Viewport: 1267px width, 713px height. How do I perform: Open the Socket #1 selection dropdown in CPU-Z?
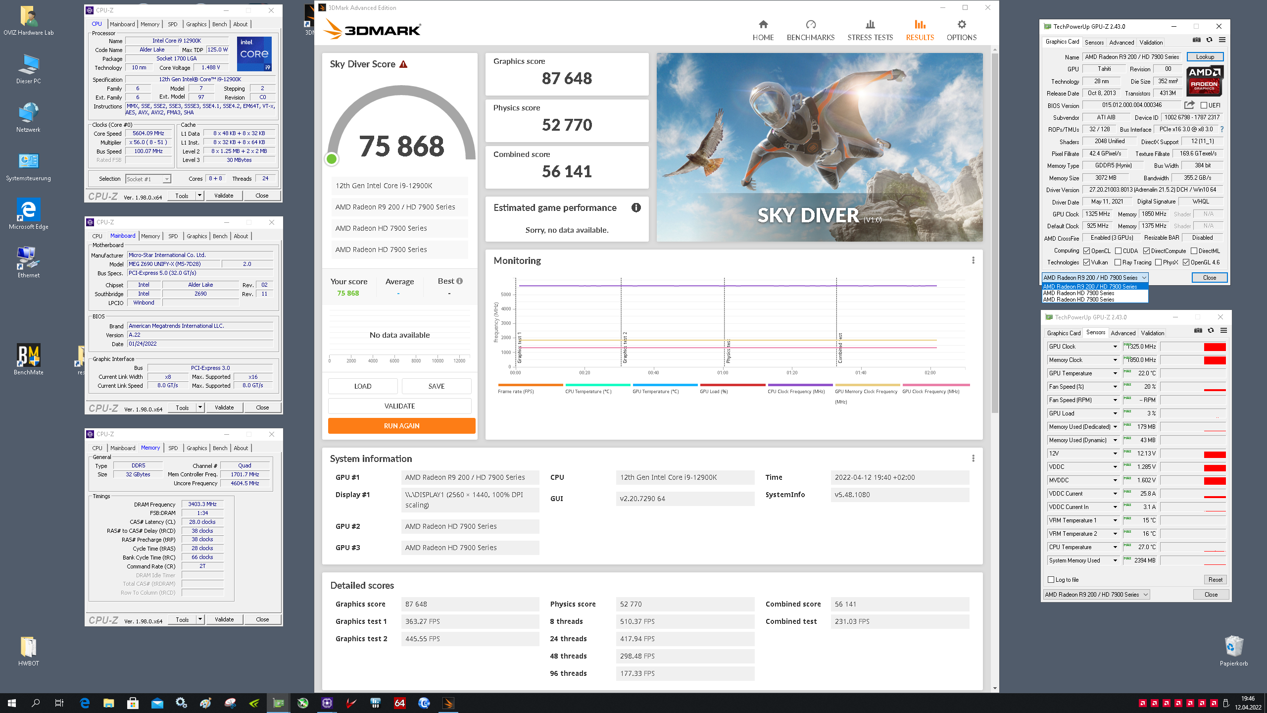pyautogui.click(x=148, y=179)
